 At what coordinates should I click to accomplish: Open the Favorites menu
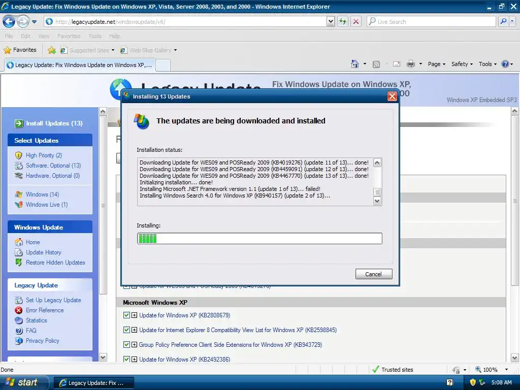[x=69, y=36]
